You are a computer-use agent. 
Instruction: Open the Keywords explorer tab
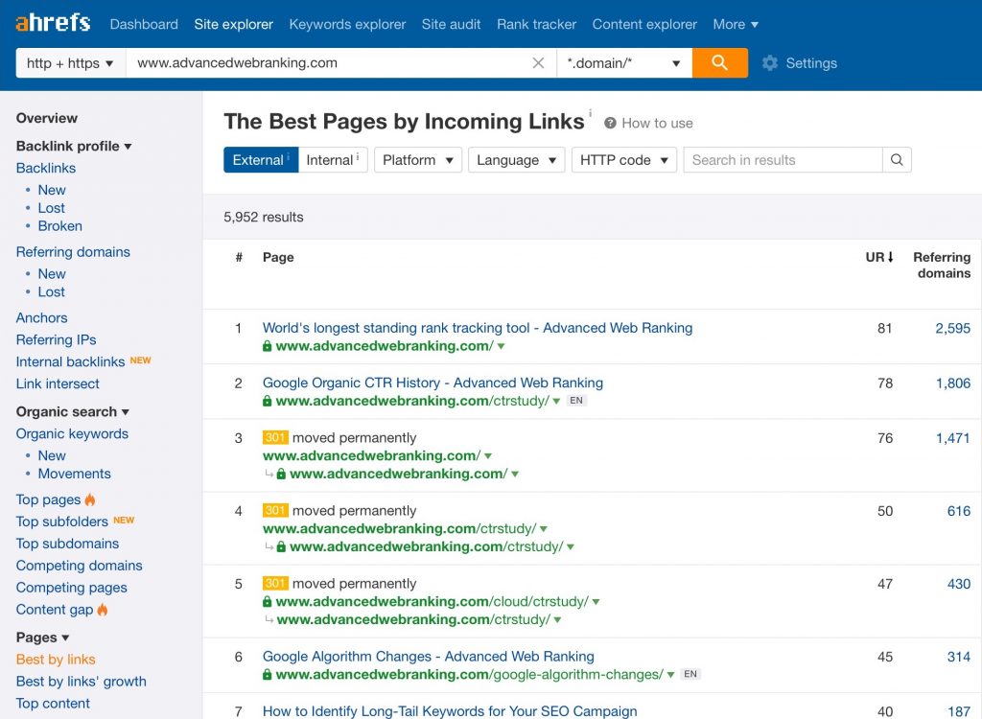coord(347,24)
